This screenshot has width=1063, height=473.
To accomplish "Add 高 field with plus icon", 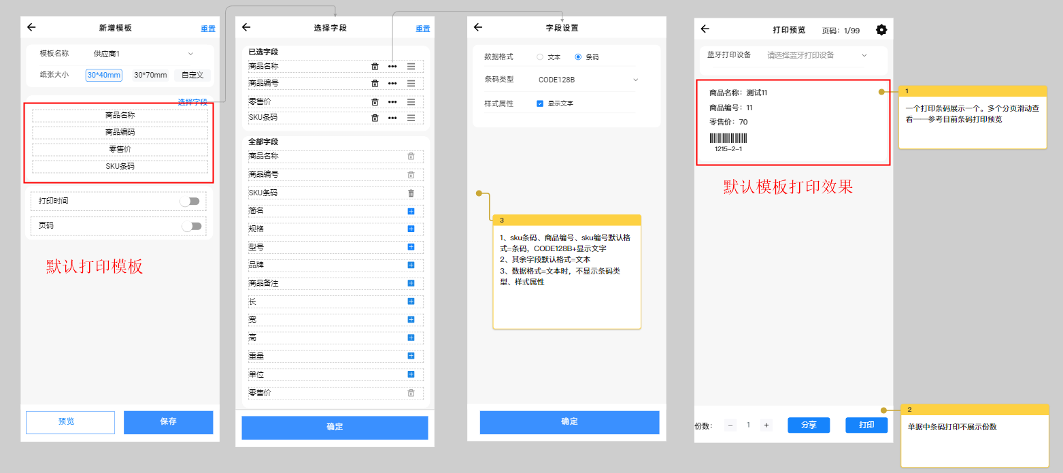I will (x=411, y=338).
